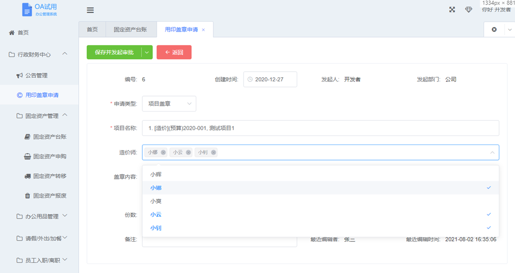Viewport: 515px width, 273px height.
Task: Click the truck icon for 固定资产转移
Action: click(27, 176)
